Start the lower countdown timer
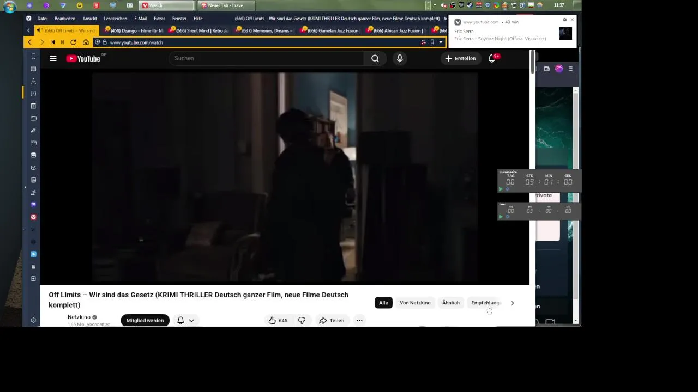Image resolution: width=698 pixels, height=392 pixels. 501,217
